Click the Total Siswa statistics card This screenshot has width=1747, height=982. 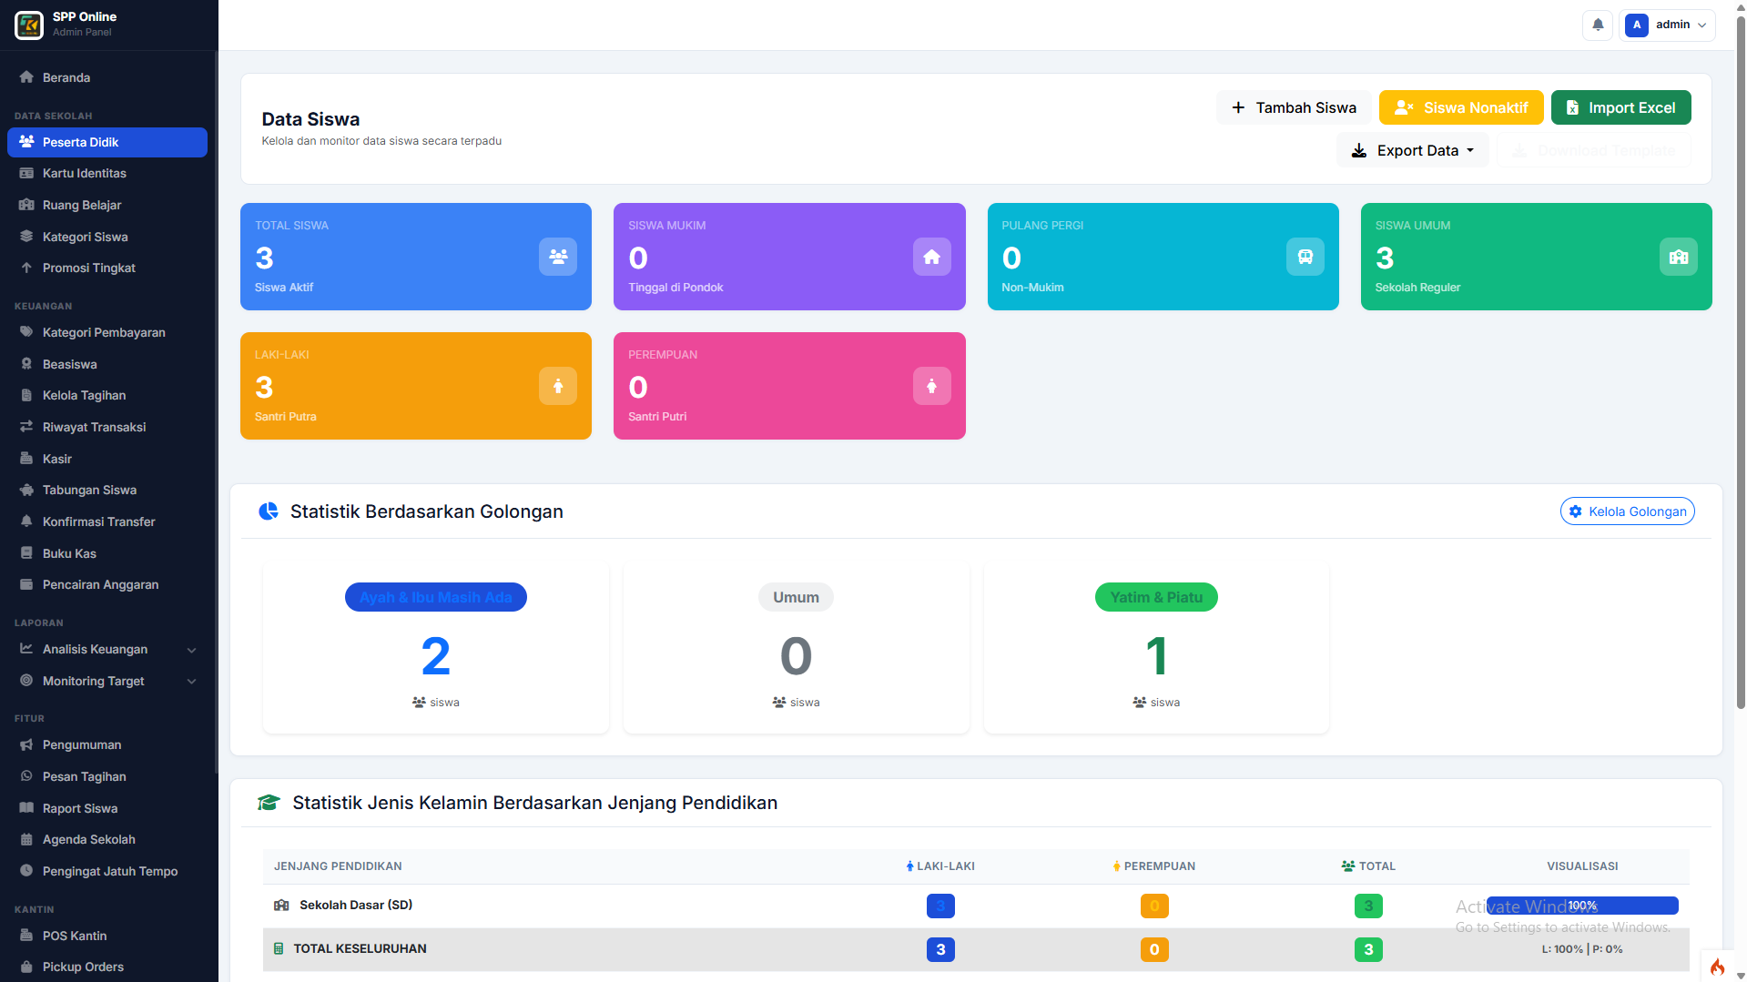coord(416,257)
